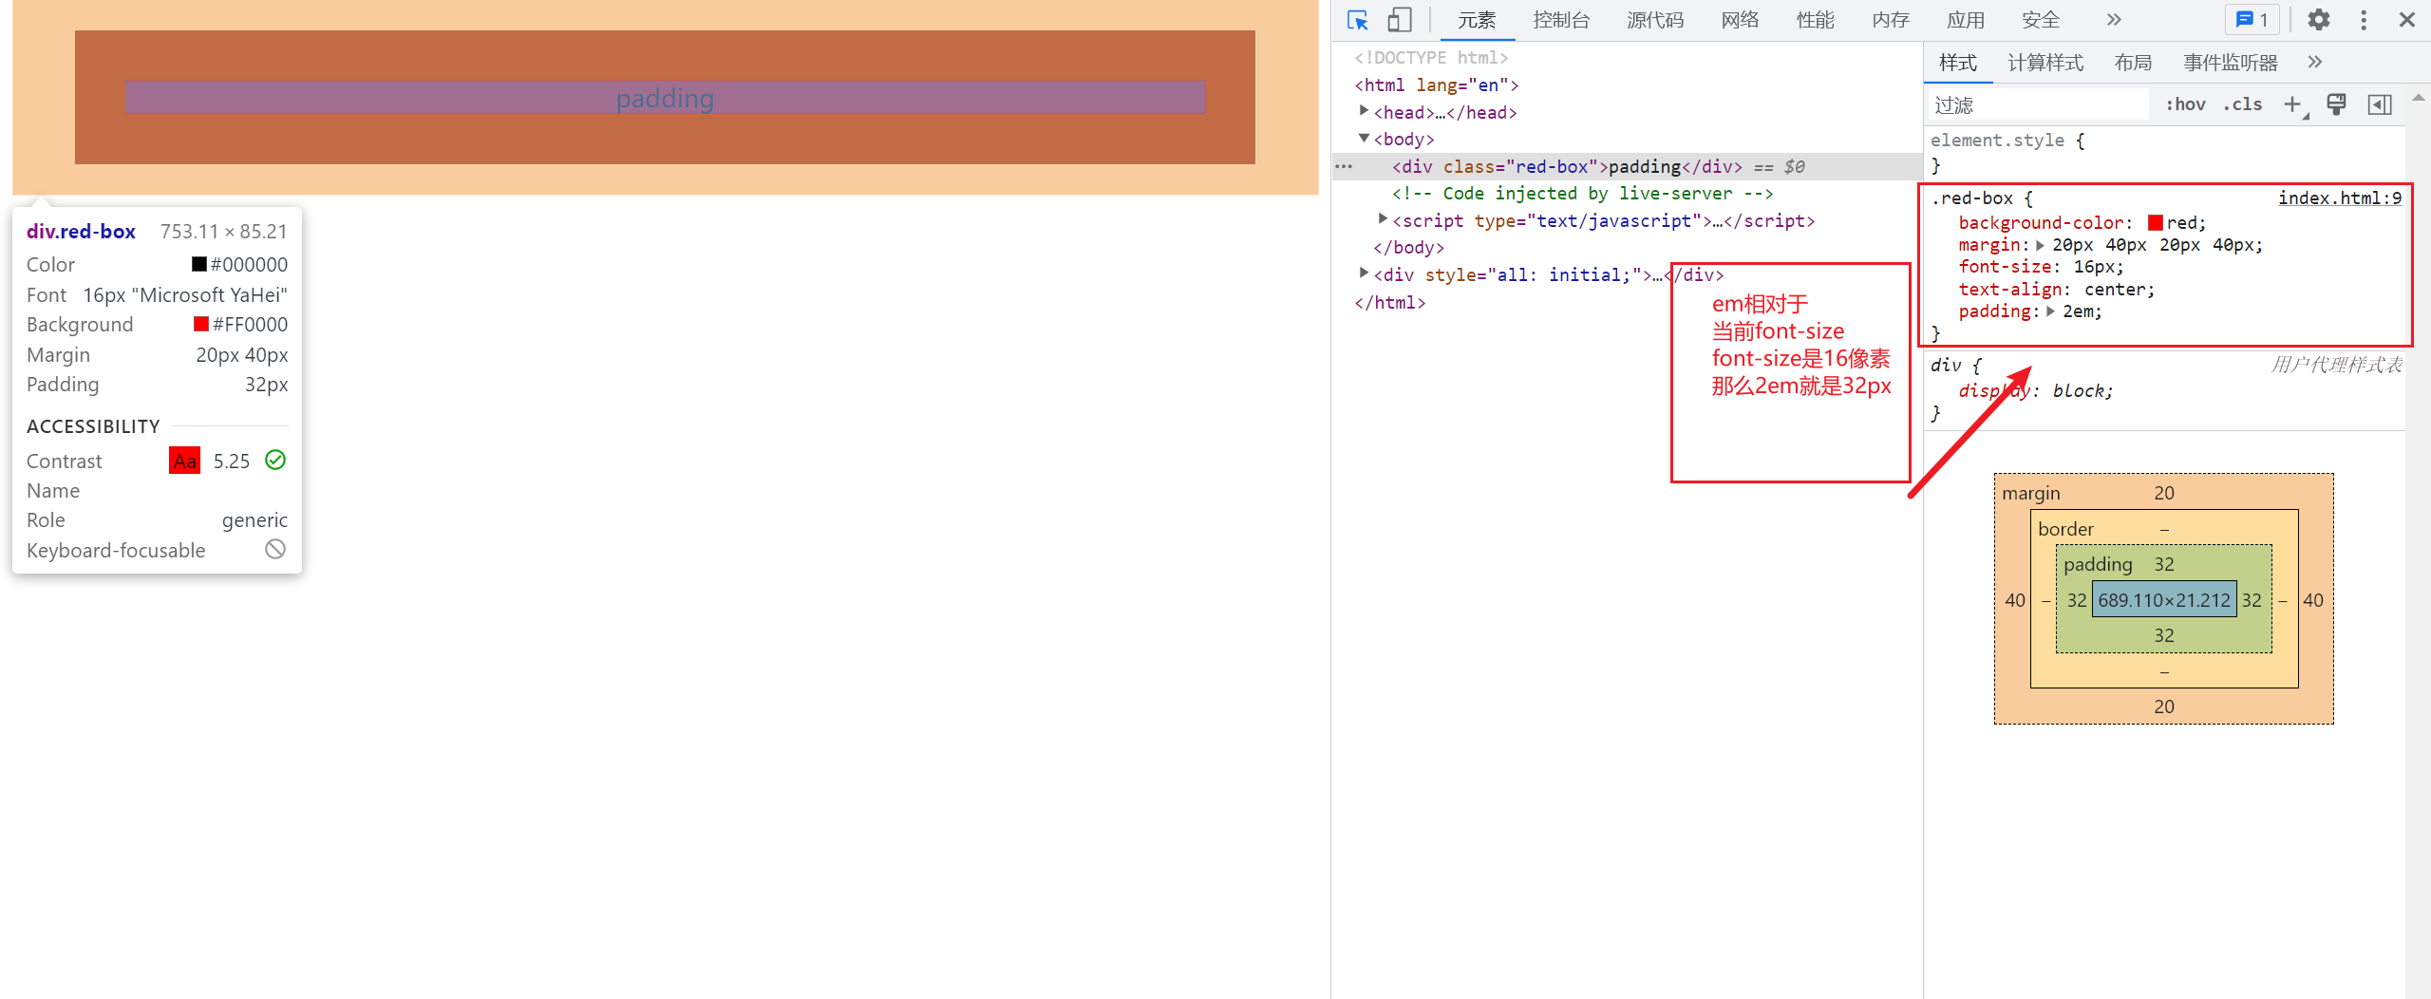
Task: Expand the script element node
Action: [1383, 220]
